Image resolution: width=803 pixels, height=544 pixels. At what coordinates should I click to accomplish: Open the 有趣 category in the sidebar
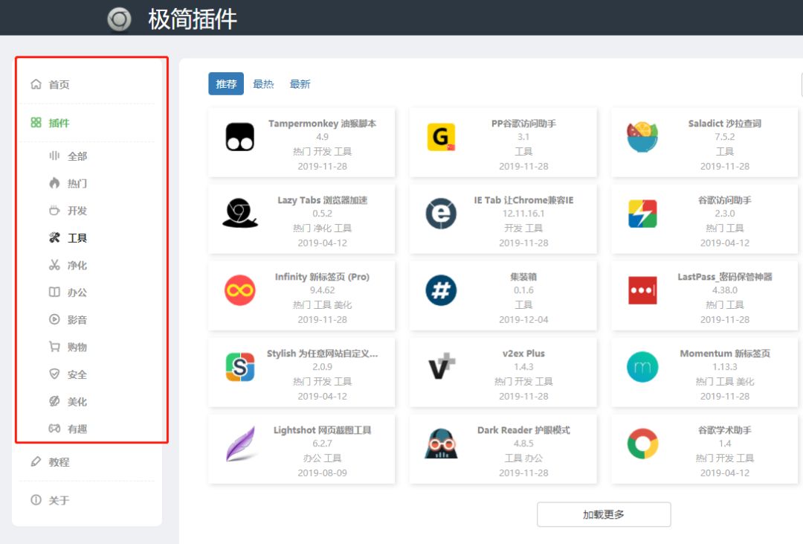[68, 429]
